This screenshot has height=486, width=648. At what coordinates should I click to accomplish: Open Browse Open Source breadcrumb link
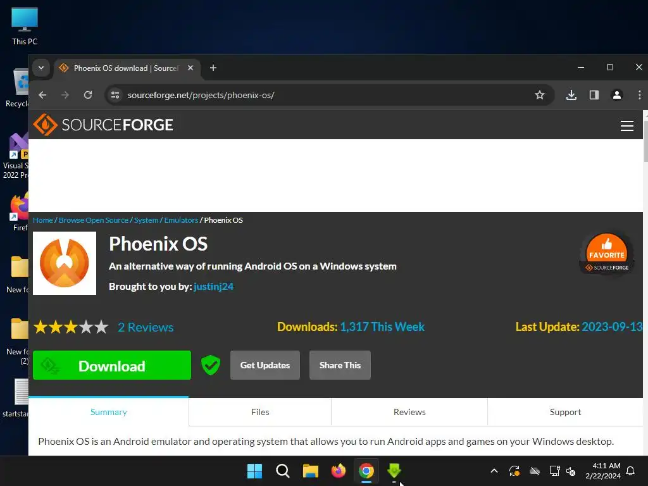[94, 220]
